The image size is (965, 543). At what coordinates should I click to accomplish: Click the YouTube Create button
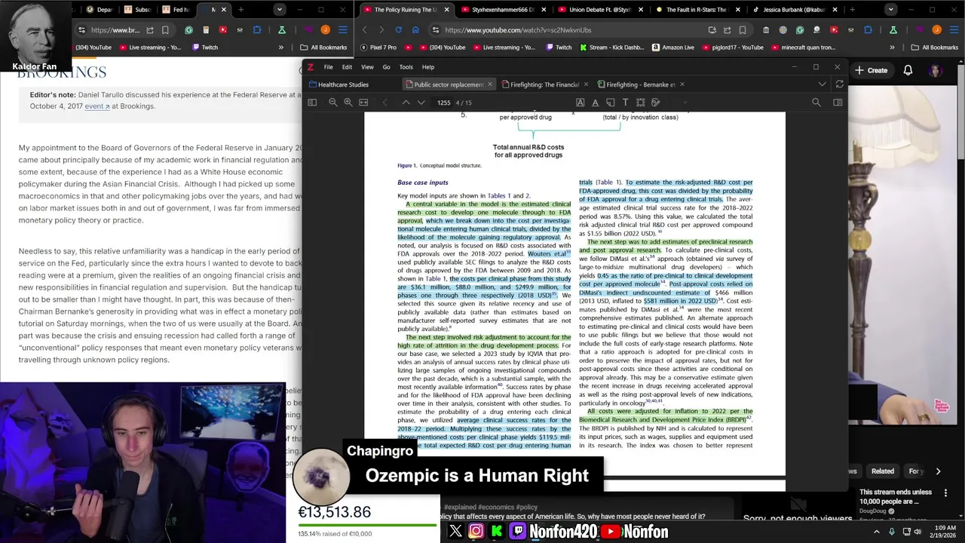tap(872, 70)
